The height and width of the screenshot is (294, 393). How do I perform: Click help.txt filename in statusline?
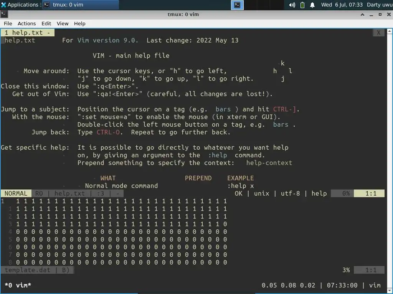[69, 193]
